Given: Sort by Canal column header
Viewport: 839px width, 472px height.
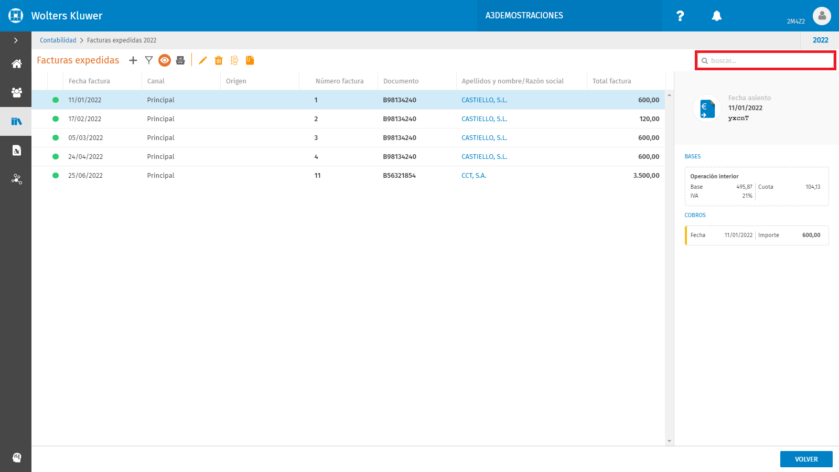Looking at the screenshot, I should click(156, 81).
